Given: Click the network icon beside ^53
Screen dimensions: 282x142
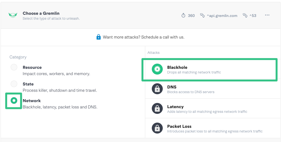Looking at the screenshot, I should 245,16.
